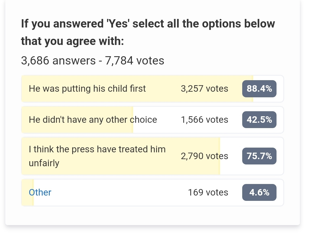
Task: Click the 2,790 votes count
Action: tap(204, 156)
